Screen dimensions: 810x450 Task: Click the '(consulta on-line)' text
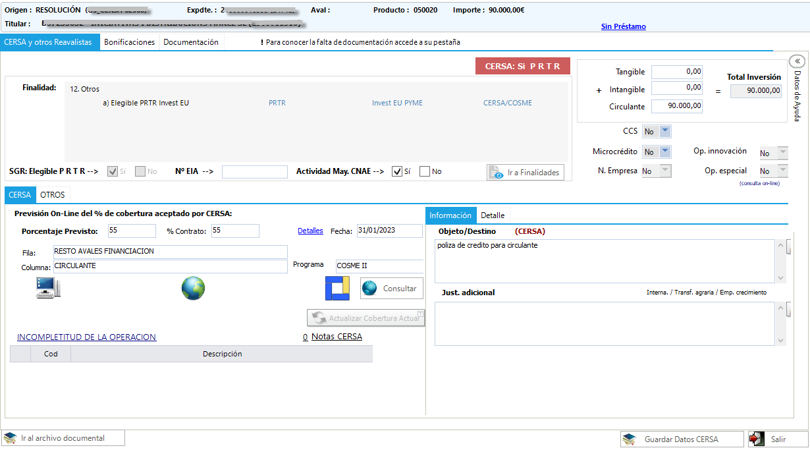(x=759, y=183)
